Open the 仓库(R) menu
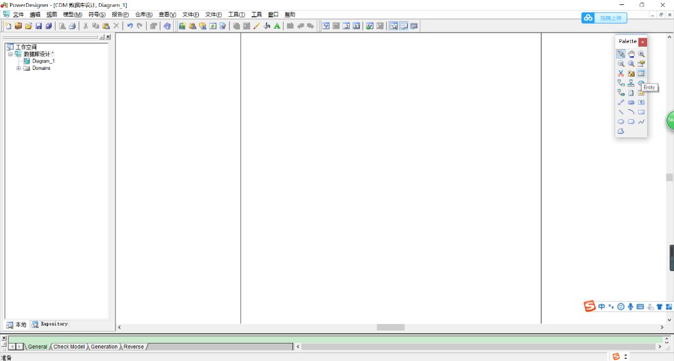Viewport: 674px width, 361px height. (x=144, y=14)
